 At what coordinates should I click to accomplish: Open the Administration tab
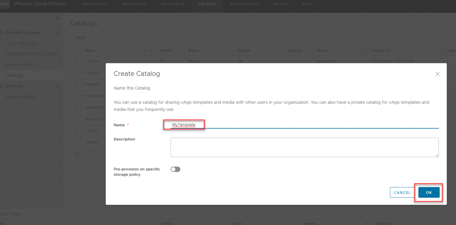pos(244,4)
